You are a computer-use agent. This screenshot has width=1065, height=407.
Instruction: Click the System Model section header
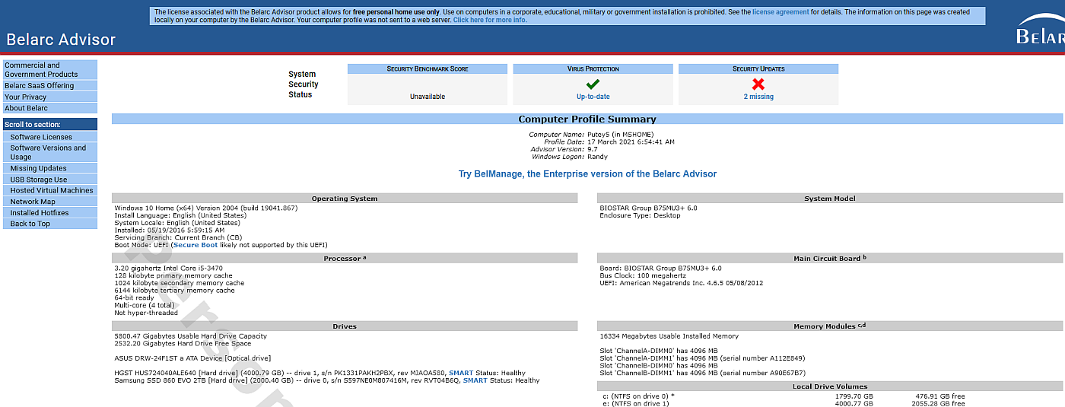[830, 199]
